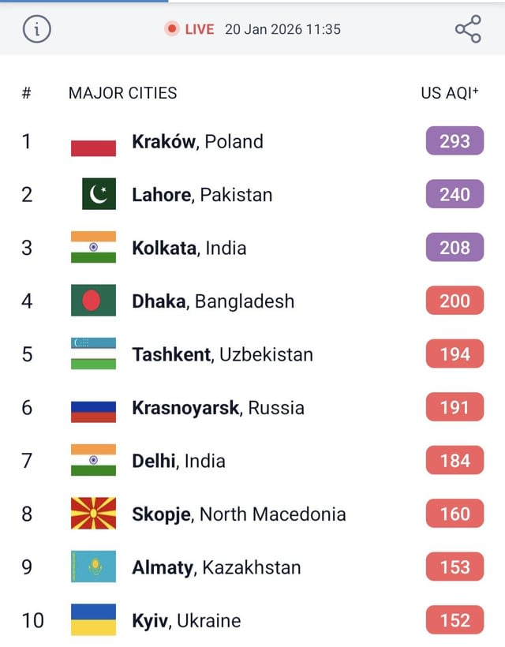Click the purple 293 AQI badge for Kraków
505x647 pixels.
[x=454, y=140]
